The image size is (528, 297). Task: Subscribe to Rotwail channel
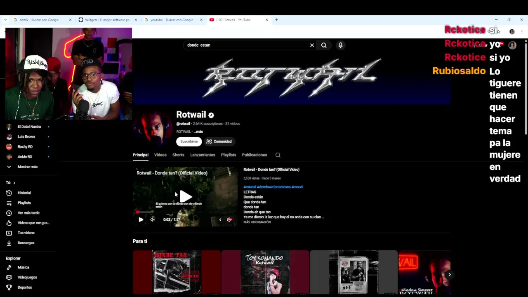[x=189, y=141]
